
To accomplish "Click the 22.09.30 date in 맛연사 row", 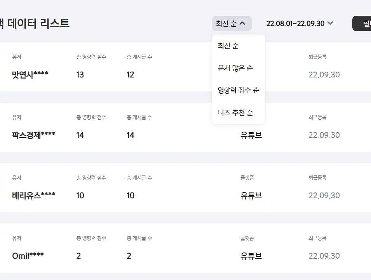I will 324,74.
